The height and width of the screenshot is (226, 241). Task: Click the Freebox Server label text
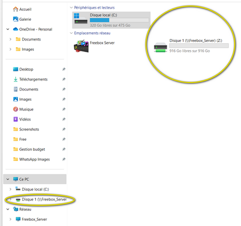click(x=102, y=43)
